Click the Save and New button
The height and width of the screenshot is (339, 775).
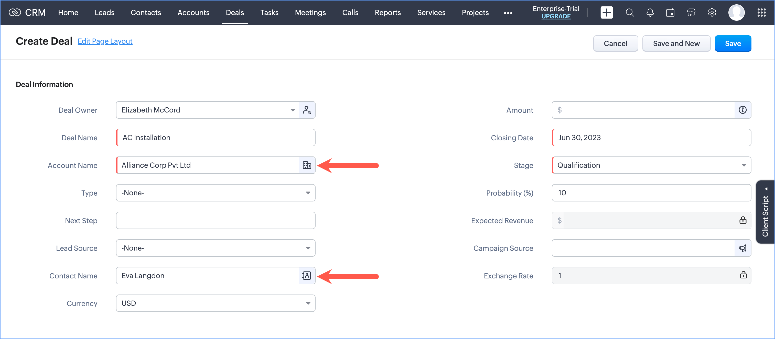click(x=676, y=43)
